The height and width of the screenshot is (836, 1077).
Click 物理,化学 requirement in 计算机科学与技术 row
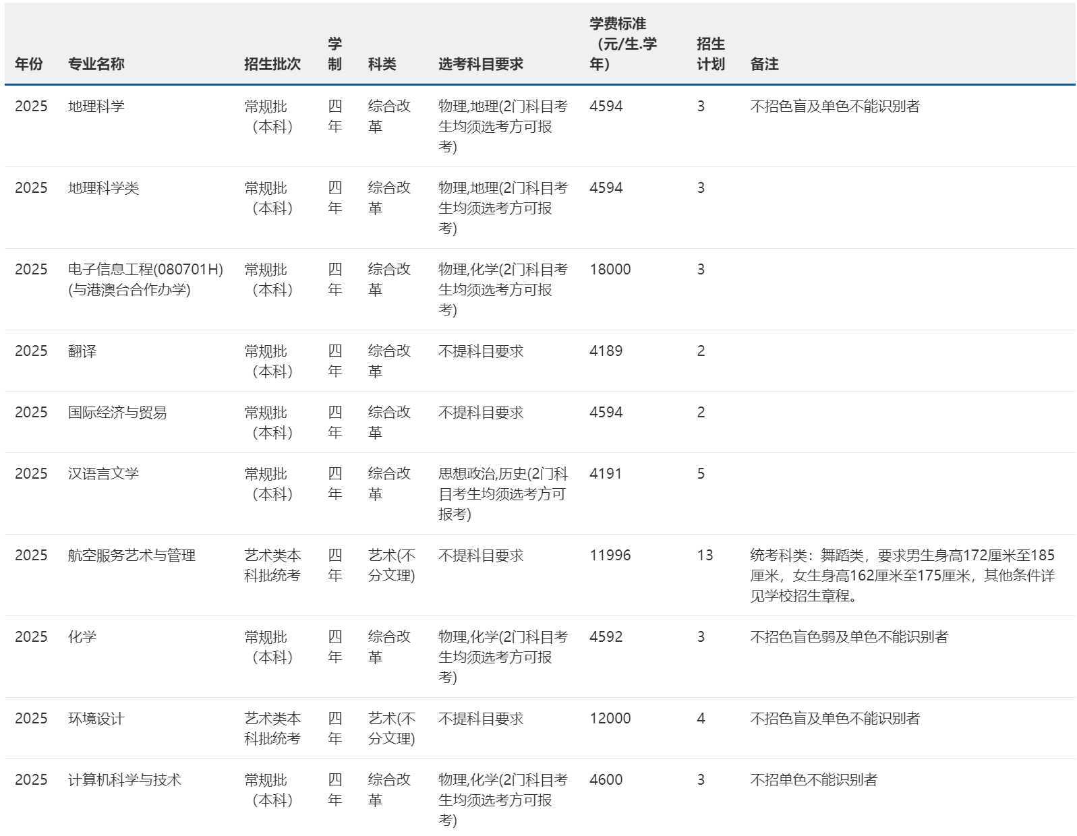(503, 800)
